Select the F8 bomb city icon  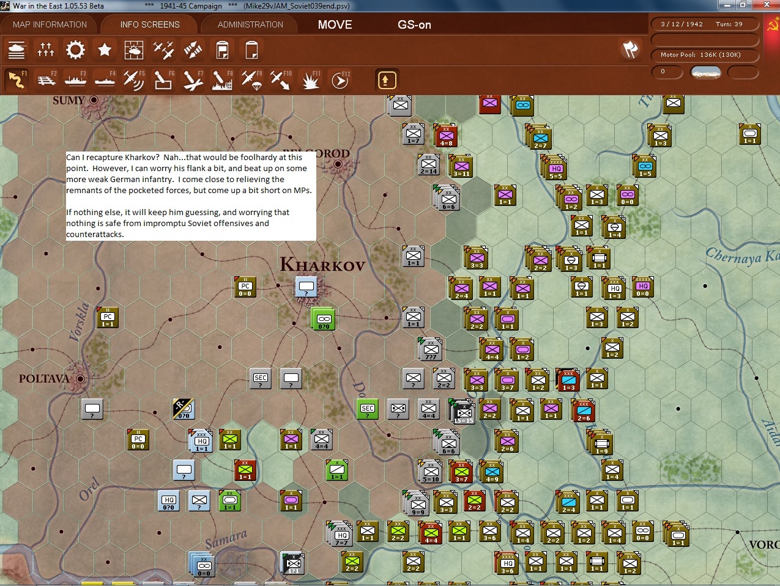[222, 80]
